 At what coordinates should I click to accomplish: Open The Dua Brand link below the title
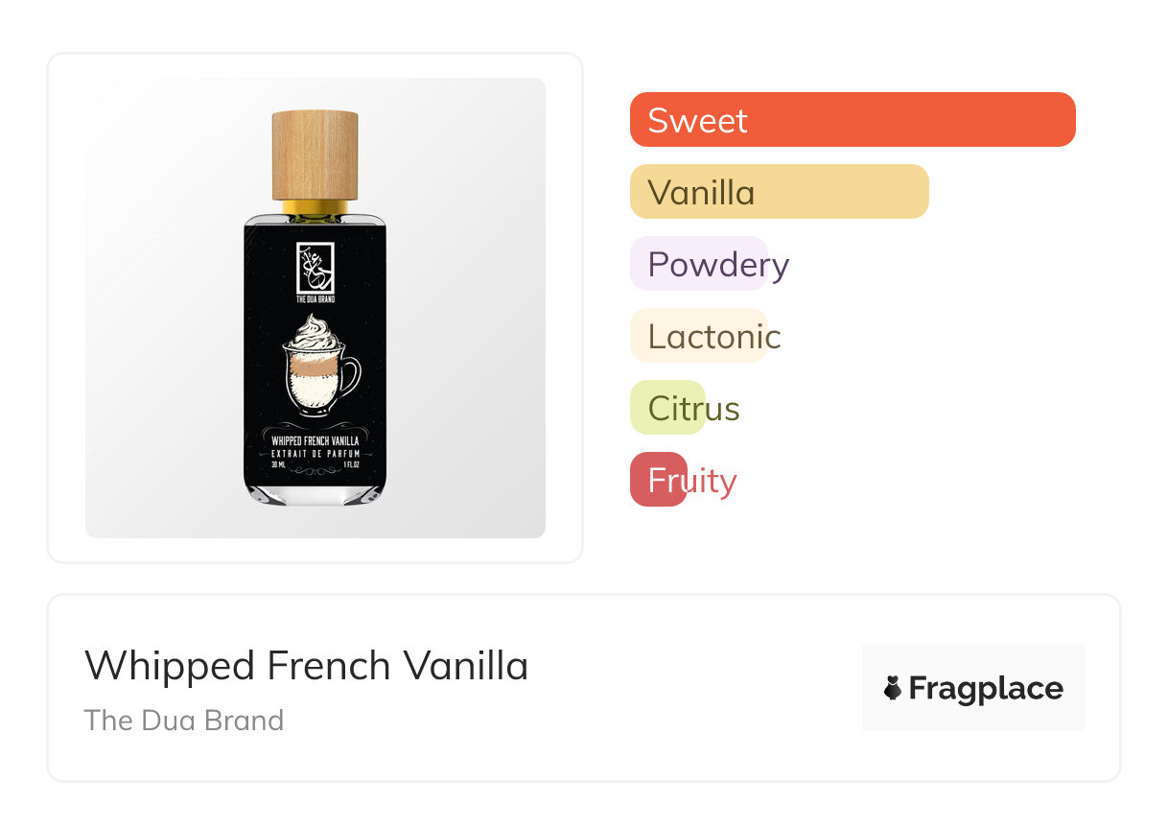[x=184, y=721]
